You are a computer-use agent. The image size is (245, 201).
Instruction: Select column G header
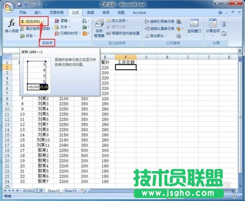tap(147, 57)
